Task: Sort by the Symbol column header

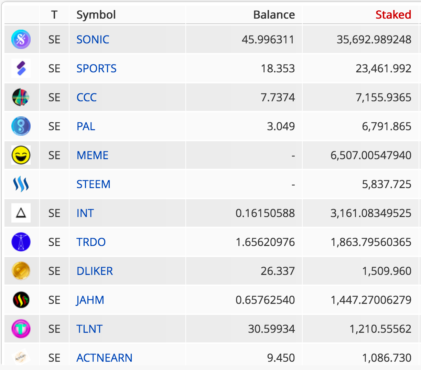Action: coord(96,15)
